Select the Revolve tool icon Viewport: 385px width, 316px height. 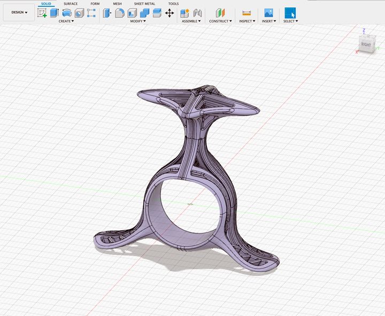[x=66, y=13]
